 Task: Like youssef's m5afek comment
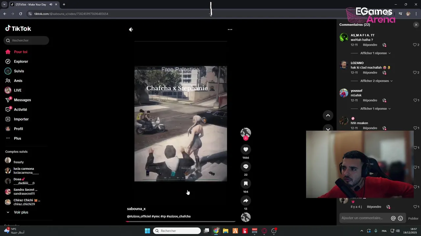[415, 100]
